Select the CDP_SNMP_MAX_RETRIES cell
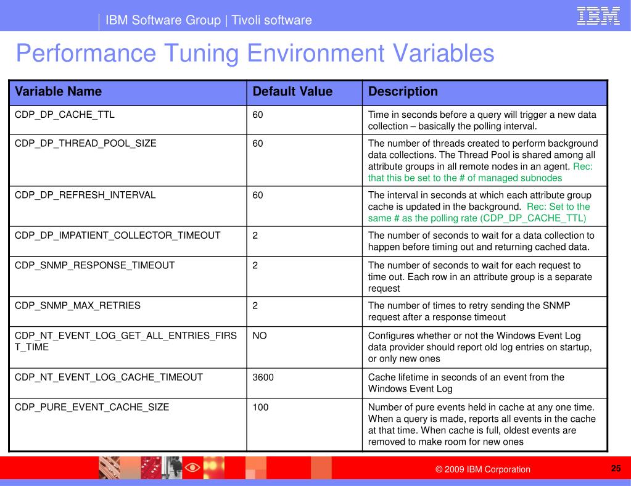Viewport: 631px width, 486px height. [x=128, y=311]
